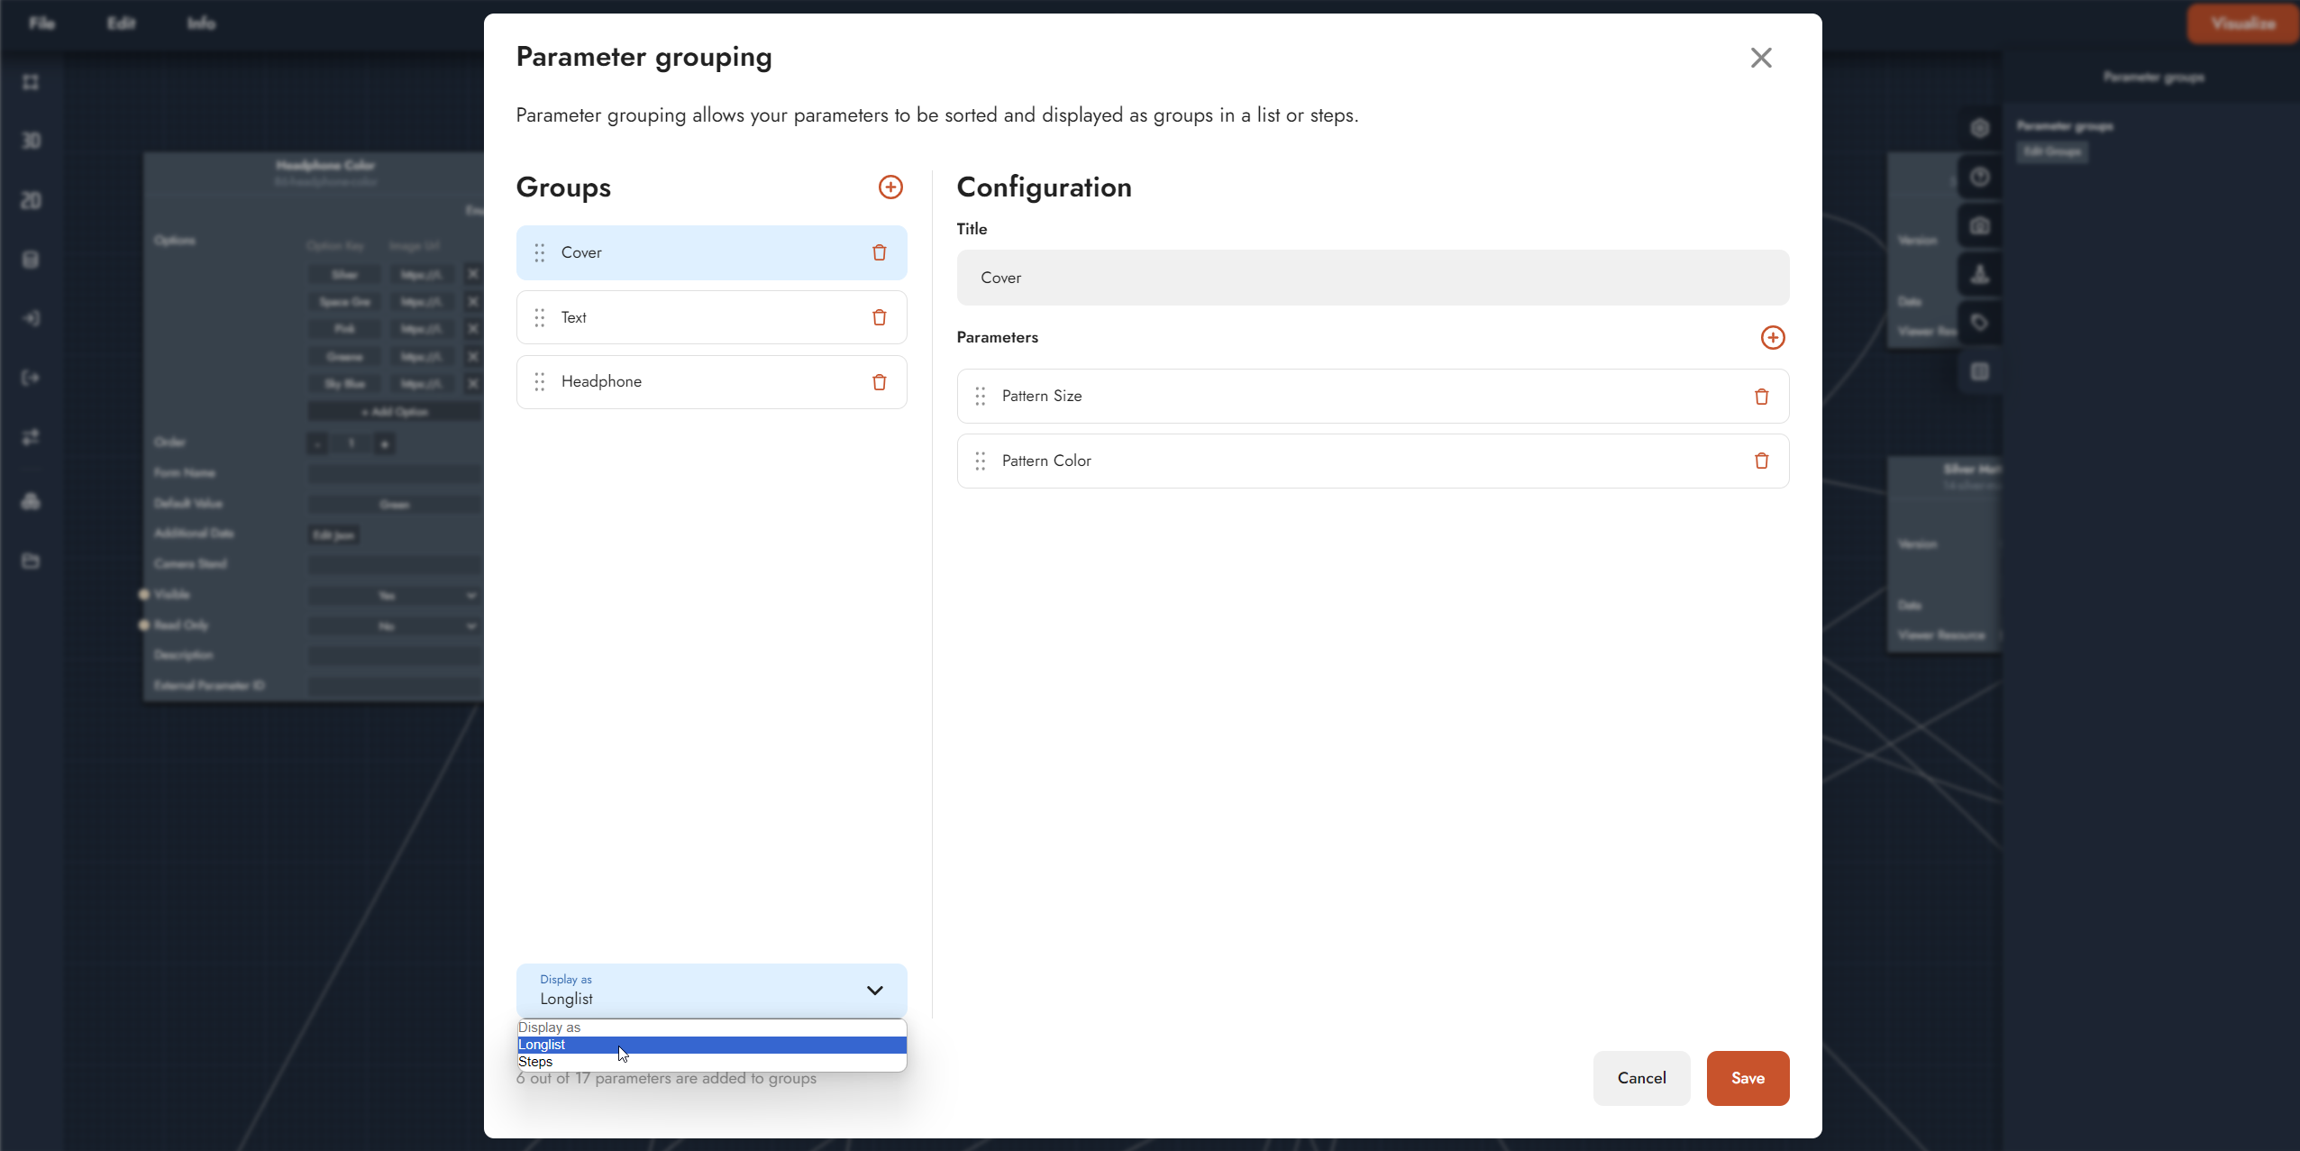Grab the drag handle of Text group
The height and width of the screenshot is (1151, 2300).
540,317
